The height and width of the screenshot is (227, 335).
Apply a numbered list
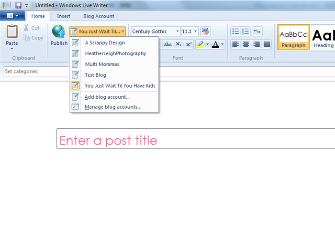[x=245, y=31]
